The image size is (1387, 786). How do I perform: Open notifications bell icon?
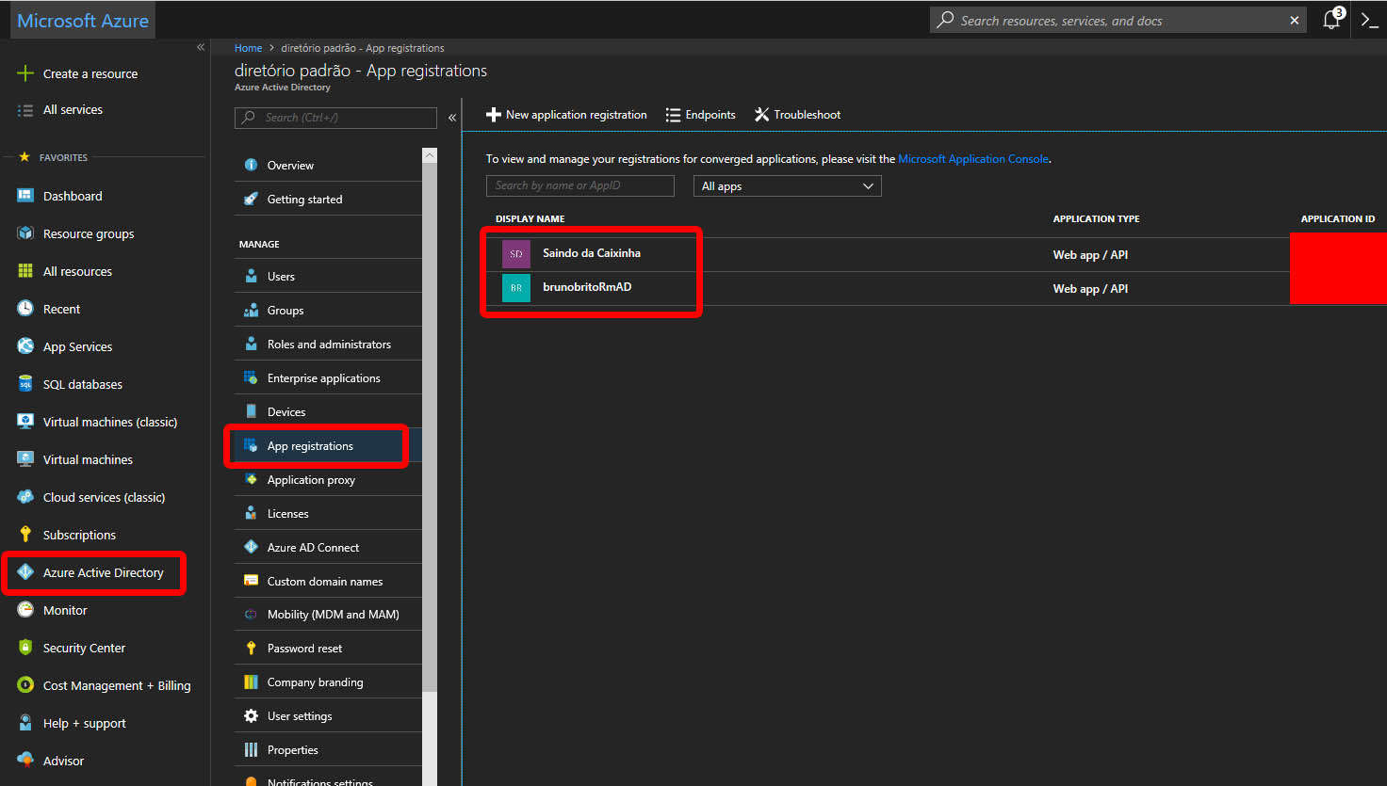pyautogui.click(x=1331, y=20)
